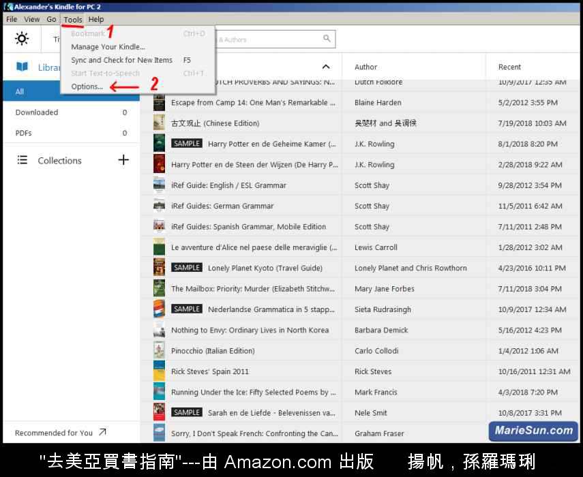The image size is (583, 477).
Task: Open cover of Rick Steves' Spain 2011
Action: tap(159, 371)
